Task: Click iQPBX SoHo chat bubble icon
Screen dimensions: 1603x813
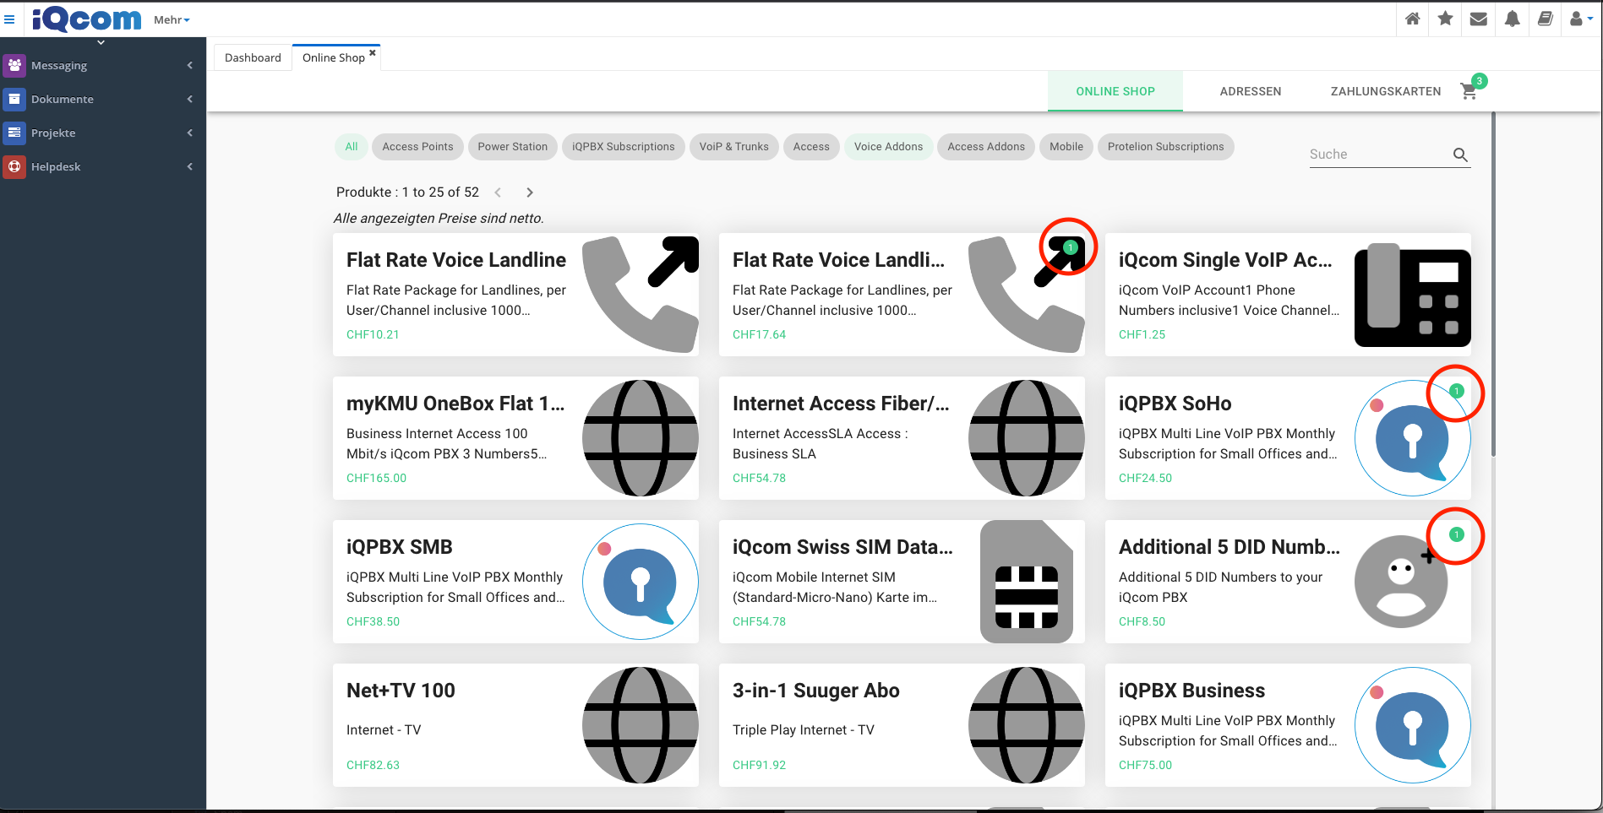Action: click(1412, 438)
